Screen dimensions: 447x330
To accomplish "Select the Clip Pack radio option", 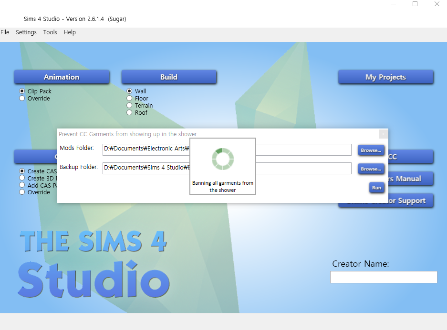I will pyautogui.click(x=36, y=91).
